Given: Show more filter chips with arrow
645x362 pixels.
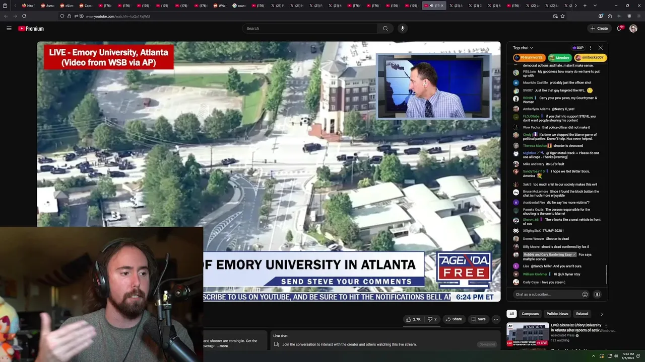Looking at the screenshot, I should 601,314.
